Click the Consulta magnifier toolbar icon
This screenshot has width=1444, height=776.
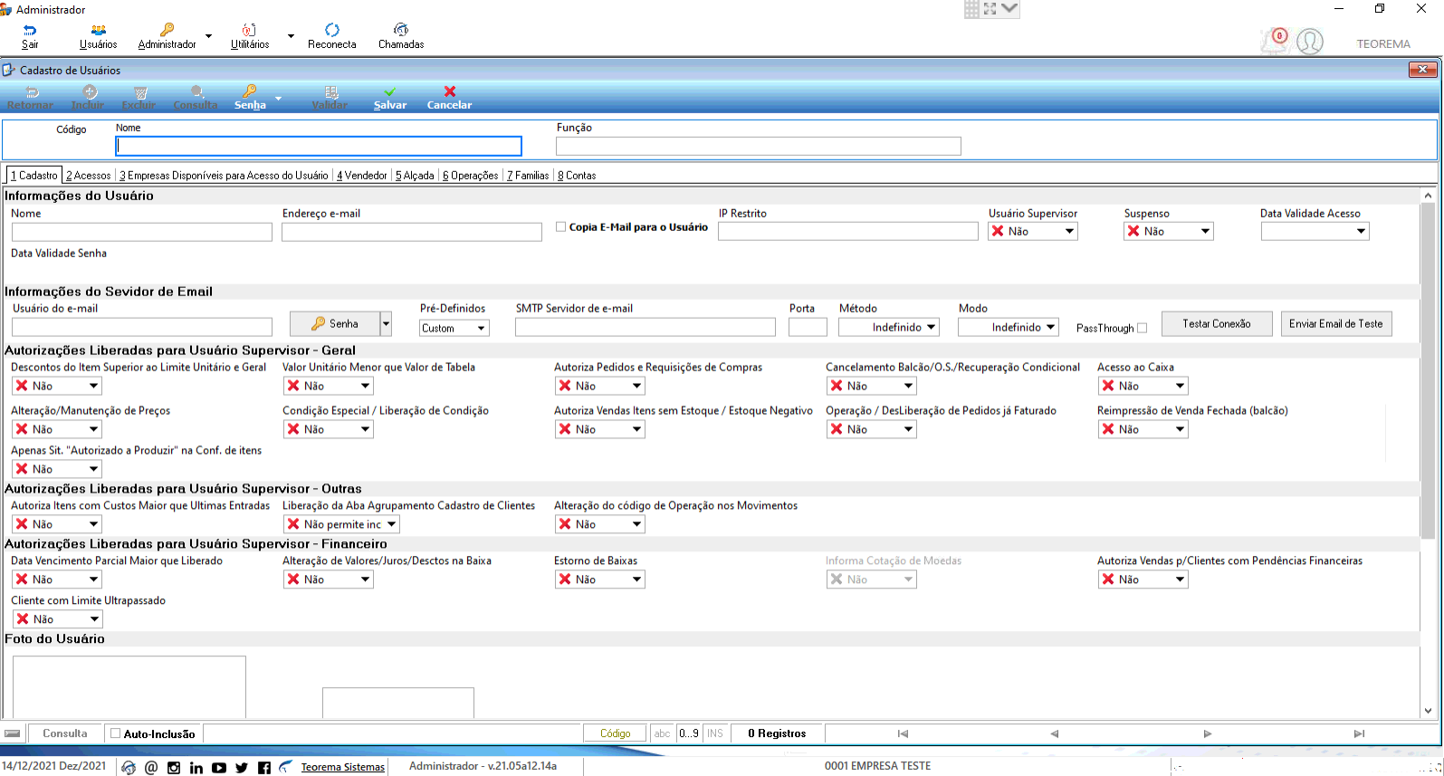click(197, 91)
